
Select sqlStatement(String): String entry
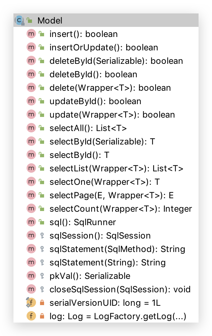pos(107,262)
